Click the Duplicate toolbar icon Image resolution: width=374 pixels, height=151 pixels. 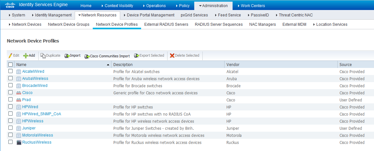(x=43, y=56)
